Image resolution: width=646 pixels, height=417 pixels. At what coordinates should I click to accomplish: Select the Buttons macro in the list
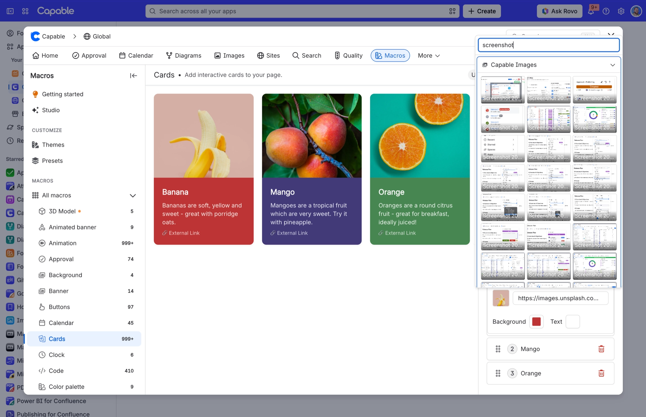pyautogui.click(x=84, y=307)
